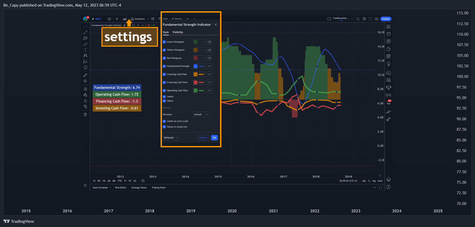Select the trend line drawing tool

point(85,32)
